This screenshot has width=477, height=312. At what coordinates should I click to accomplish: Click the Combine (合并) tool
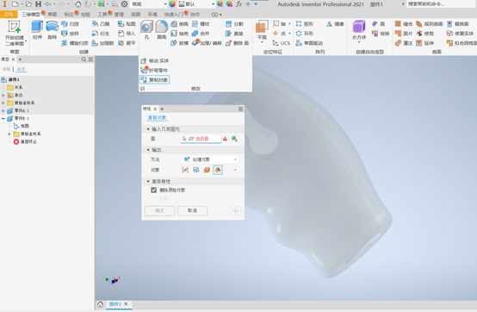201,34
